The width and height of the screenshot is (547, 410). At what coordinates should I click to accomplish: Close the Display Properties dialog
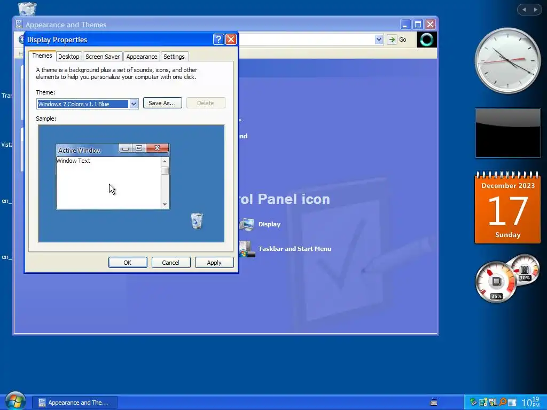231,40
